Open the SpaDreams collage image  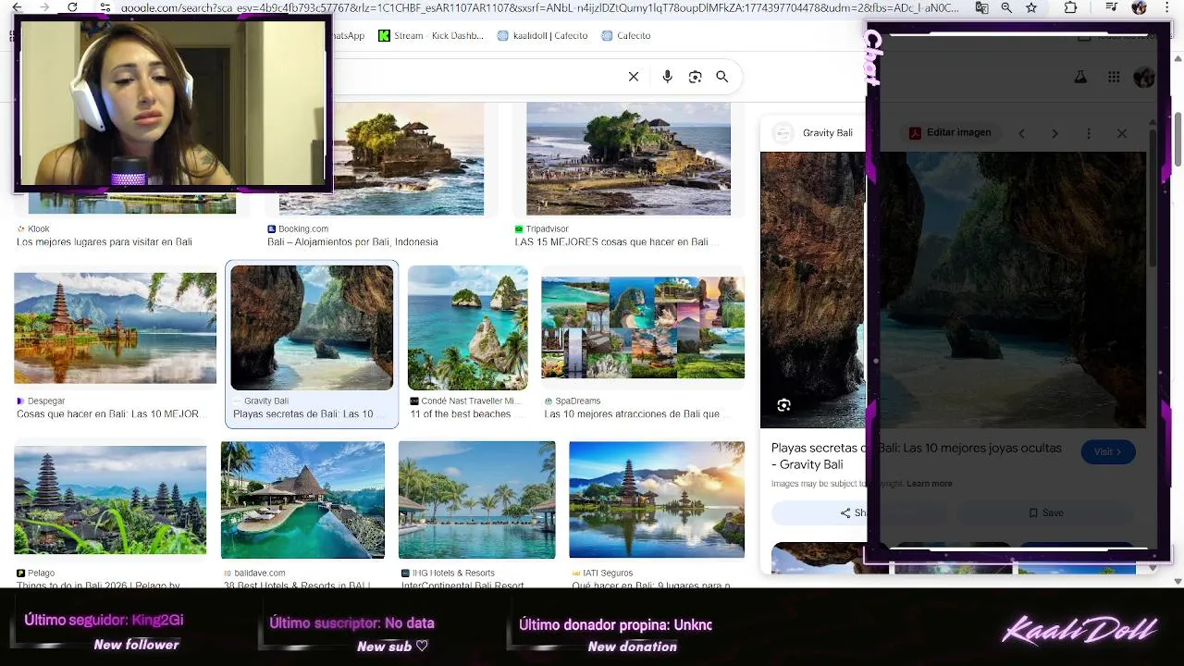643,327
